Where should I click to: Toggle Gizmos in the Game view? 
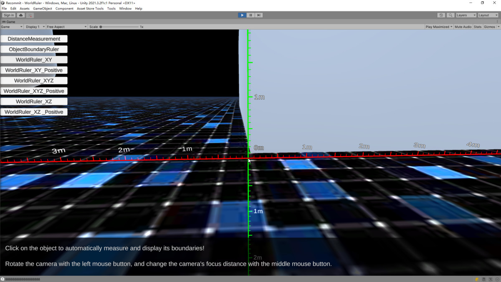[x=489, y=27]
